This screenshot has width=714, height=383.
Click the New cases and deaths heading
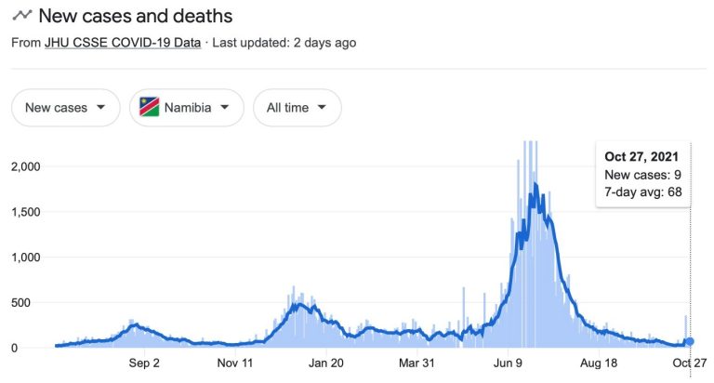pos(138,16)
